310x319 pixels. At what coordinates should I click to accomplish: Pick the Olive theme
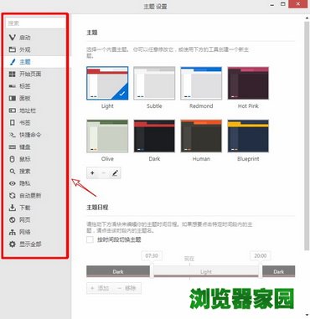tap(107, 136)
